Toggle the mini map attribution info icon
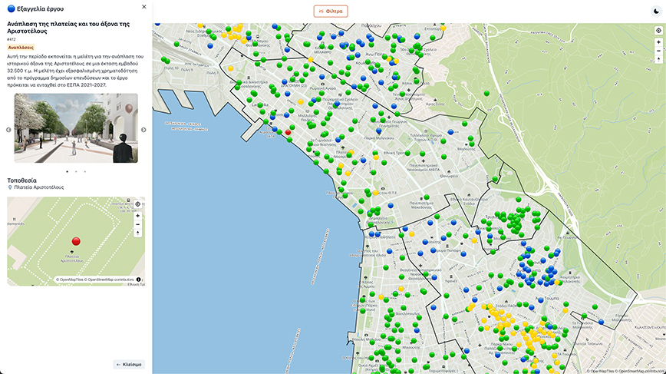 [139, 280]
